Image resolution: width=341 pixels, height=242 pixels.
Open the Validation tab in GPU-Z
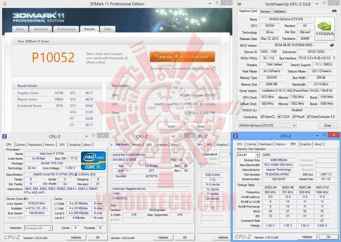click(x=280, y=11)
